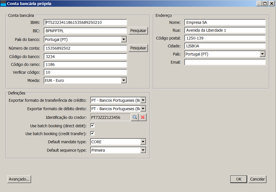Open the Avançado... settings
This screenshot has width=276, height=192.
pos(19,179)
